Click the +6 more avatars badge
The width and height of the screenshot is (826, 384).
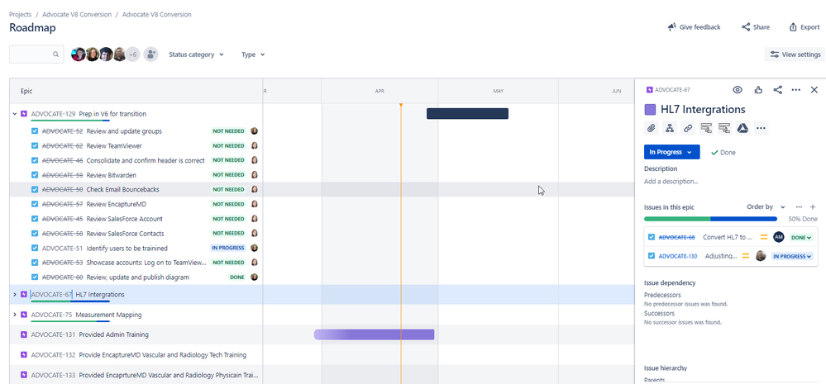coord(132,55)
